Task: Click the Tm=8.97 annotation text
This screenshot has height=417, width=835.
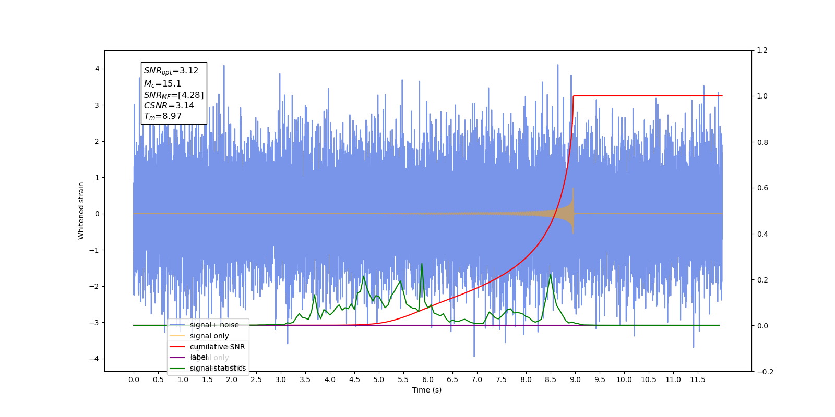Action: pos(163,116)
